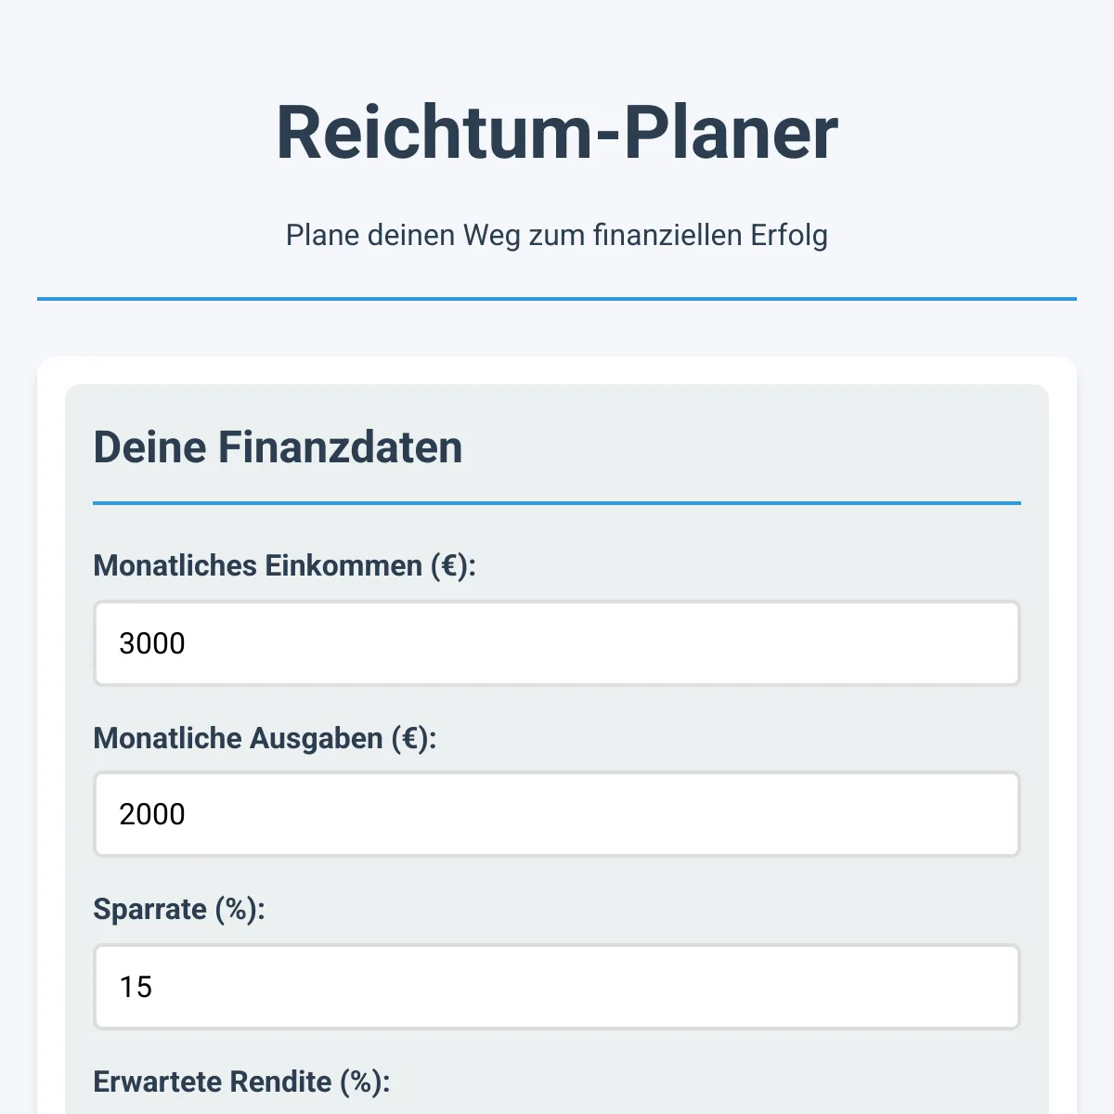
Task: Click the euro symbol in the Einkommen label
Action: pos(449,565)
